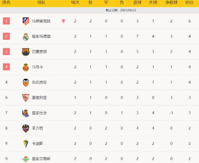
Task: Click the Sevilla club crest
Action: (26, 98)
